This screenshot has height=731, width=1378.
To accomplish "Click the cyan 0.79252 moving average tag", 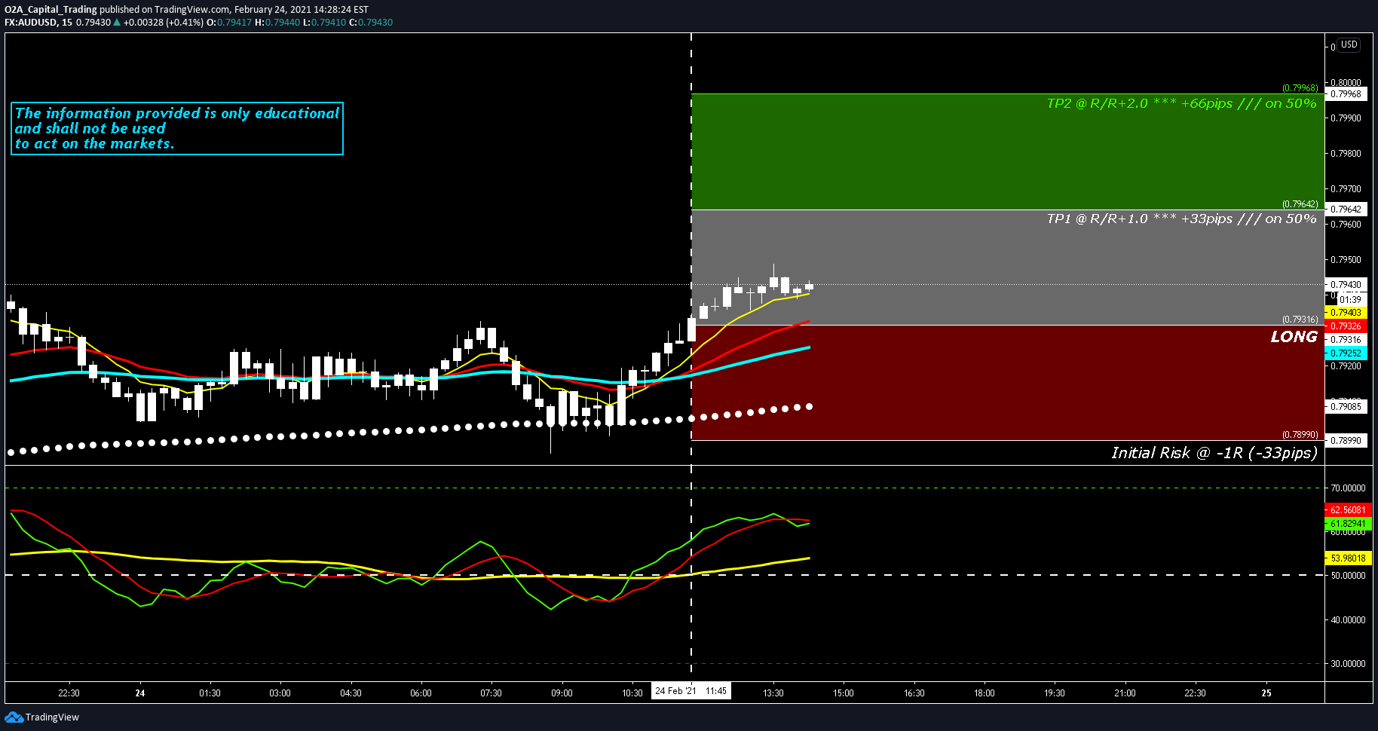I will pyautogui.click(x=1346, y=353).
